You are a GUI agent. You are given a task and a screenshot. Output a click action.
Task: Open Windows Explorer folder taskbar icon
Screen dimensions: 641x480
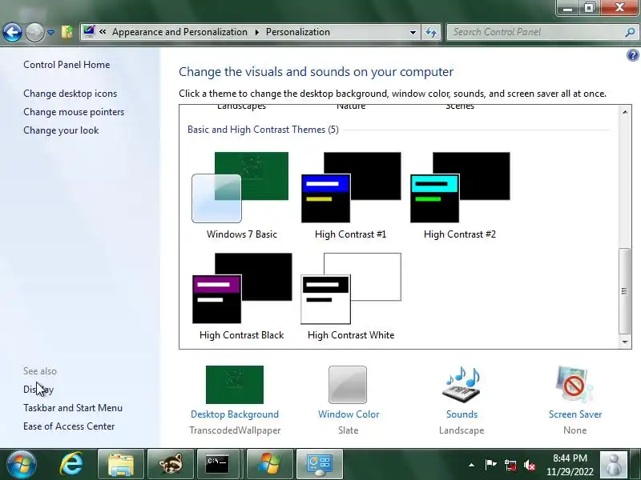[x=121, y=464]
